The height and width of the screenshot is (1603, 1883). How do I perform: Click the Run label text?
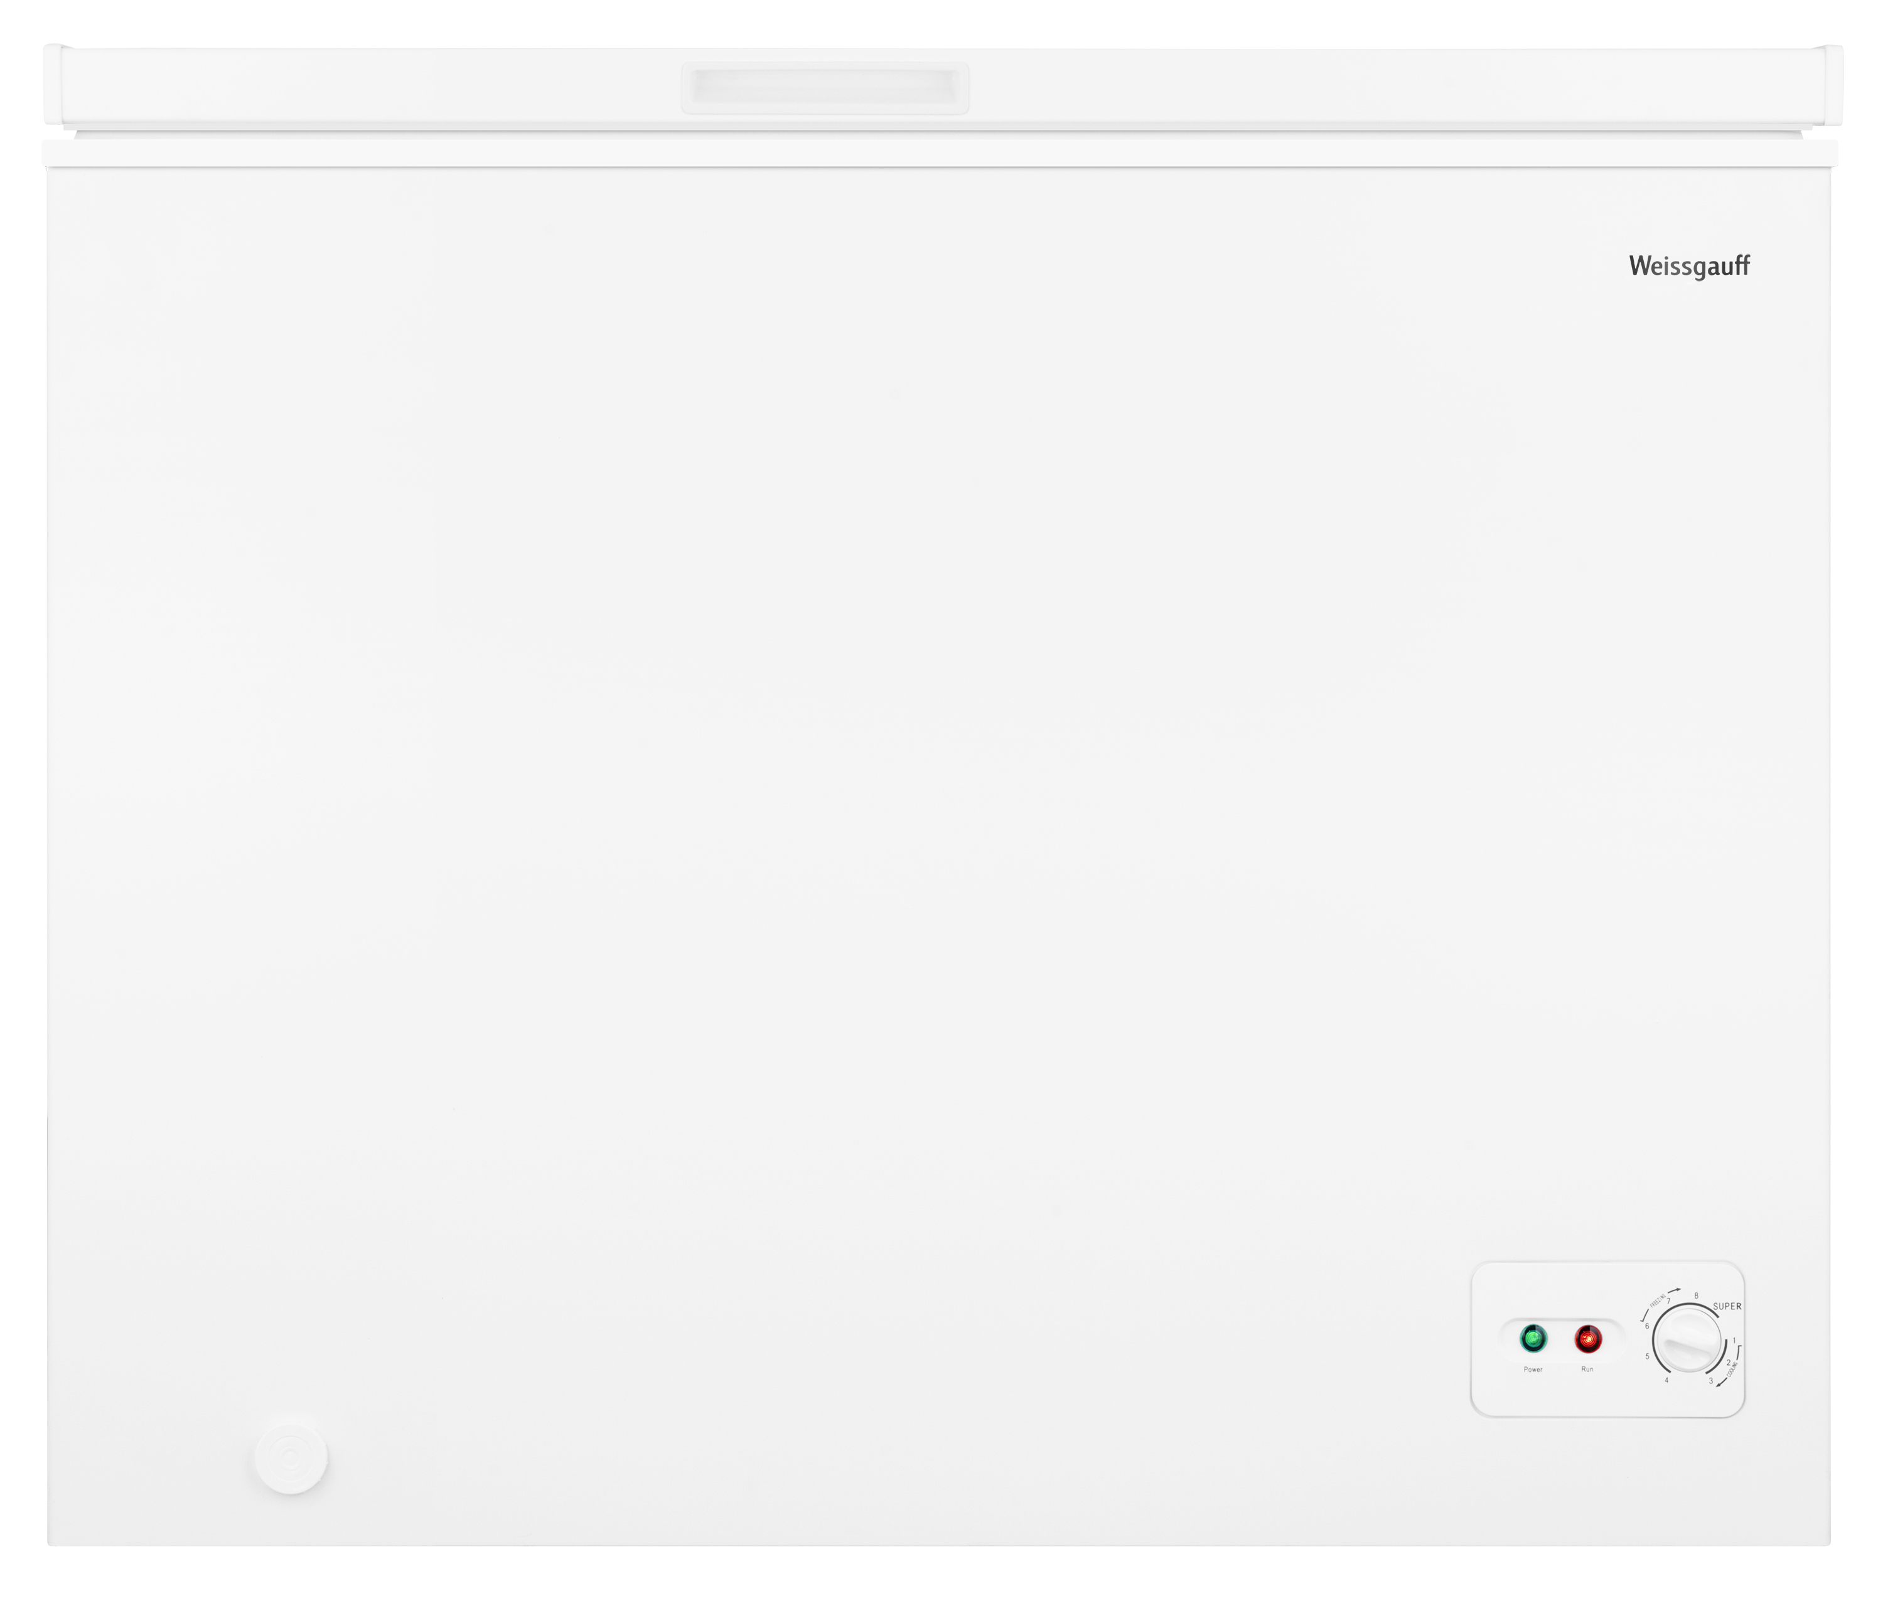tap(1587, 1370)
